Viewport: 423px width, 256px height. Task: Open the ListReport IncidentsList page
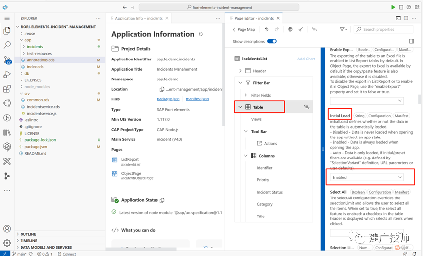pyautogui.click(x=130, y=159)
